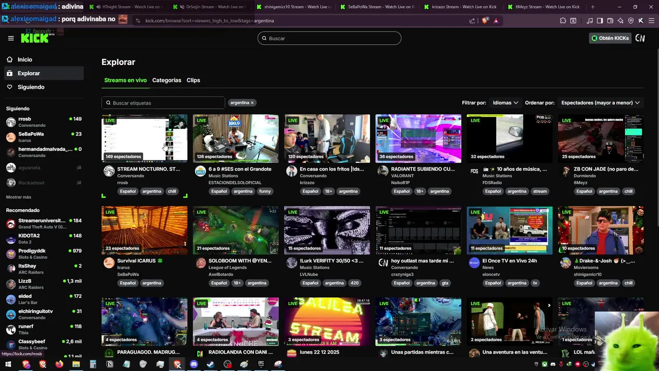Switch to the Streams en vivo tab
The height and width of the screenshot is (371, 659).
(125, 80)
